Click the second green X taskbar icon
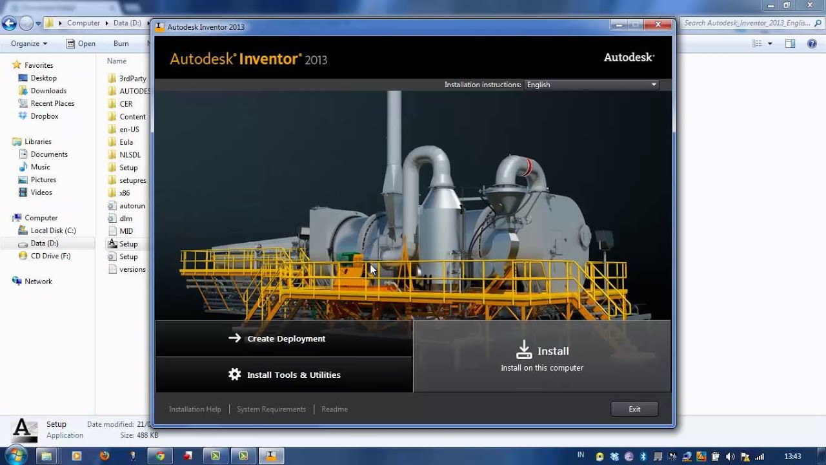 click(243, 456)
